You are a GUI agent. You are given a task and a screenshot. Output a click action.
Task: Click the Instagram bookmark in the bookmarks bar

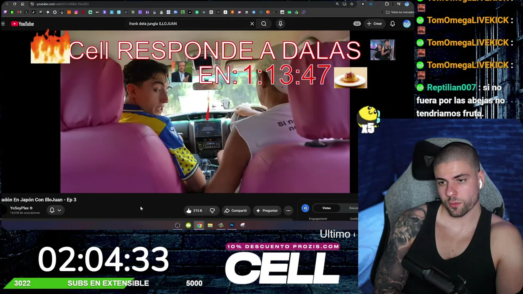pyautogui.click(x=76, y=12)
